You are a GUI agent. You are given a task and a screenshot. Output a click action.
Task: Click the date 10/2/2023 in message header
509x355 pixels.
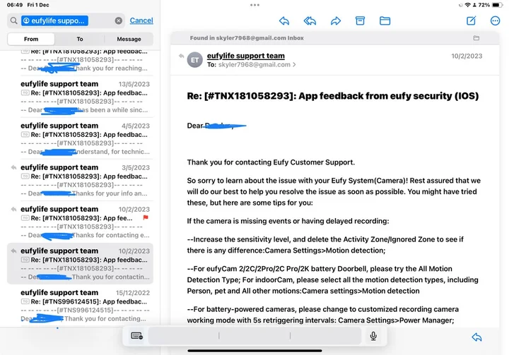pos(467,56)
